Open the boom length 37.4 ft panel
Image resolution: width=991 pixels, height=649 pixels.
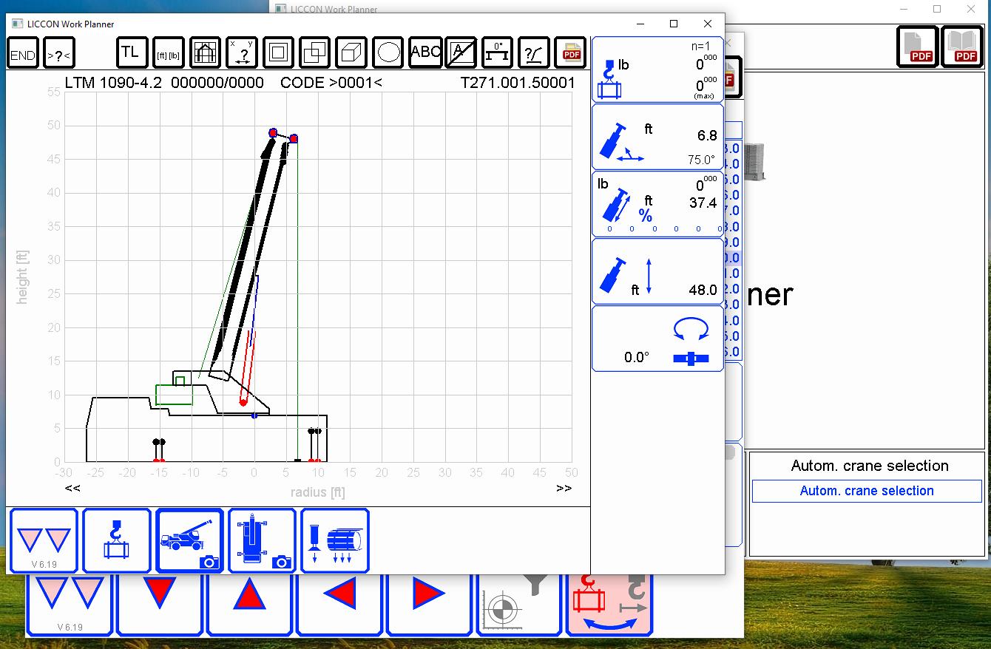click(x=657, y=204)
